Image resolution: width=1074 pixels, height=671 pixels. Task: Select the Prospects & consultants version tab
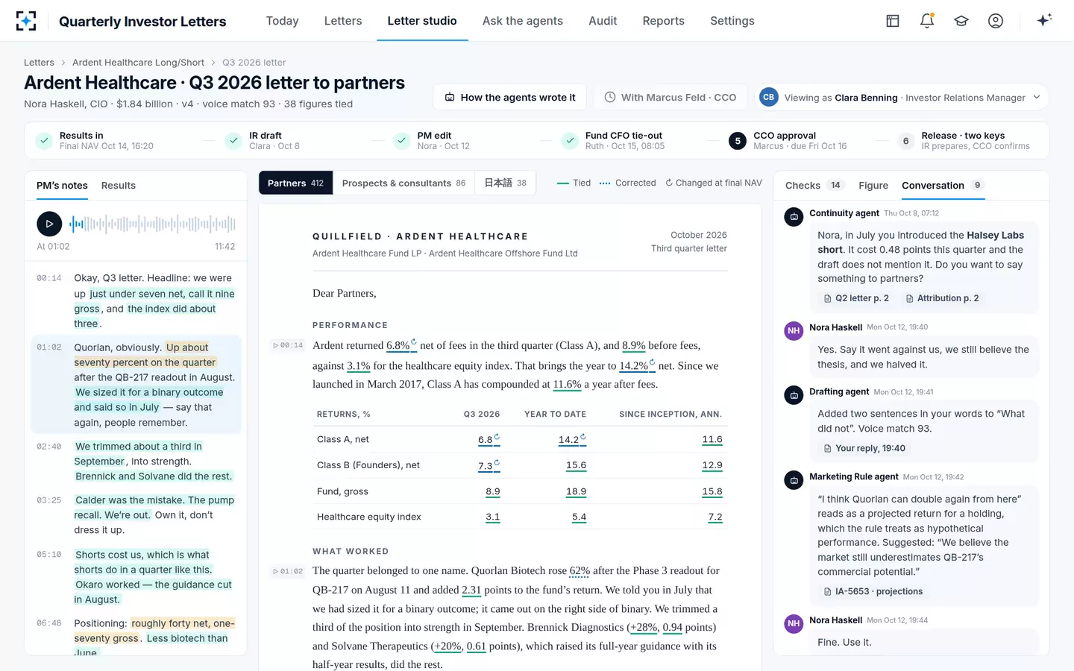point(403,183)
